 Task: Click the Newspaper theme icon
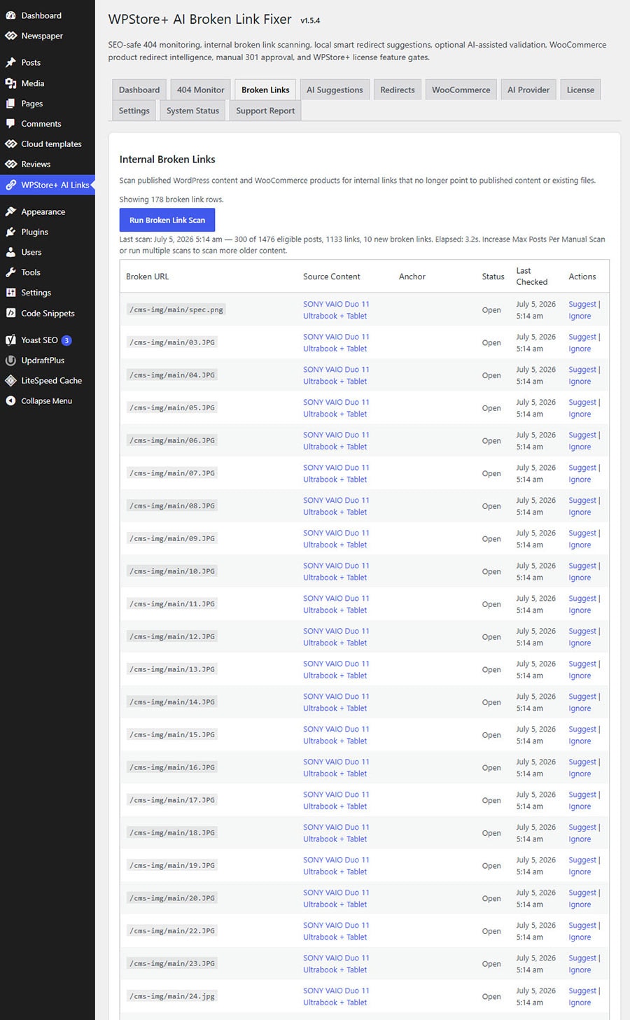10,36
